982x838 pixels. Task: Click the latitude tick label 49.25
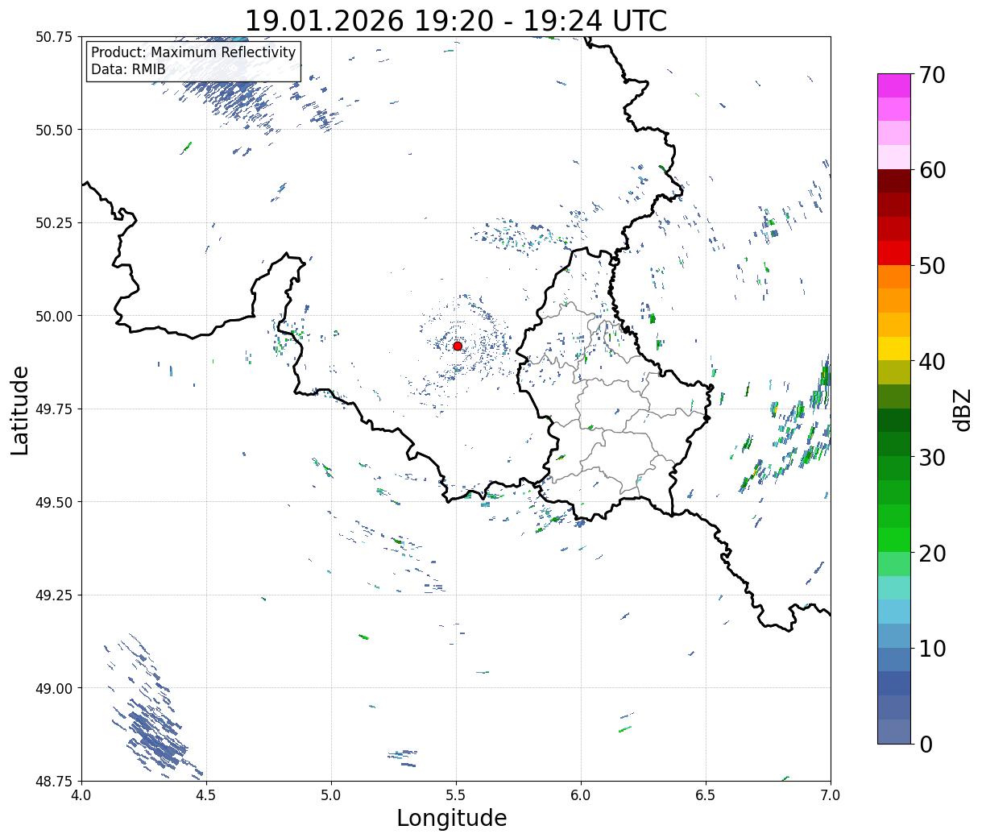click(54, 595)
